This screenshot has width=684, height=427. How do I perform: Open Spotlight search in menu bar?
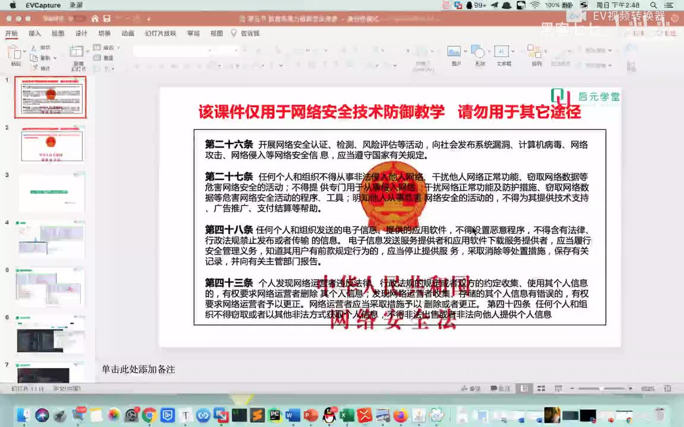(x=653, y=5)
